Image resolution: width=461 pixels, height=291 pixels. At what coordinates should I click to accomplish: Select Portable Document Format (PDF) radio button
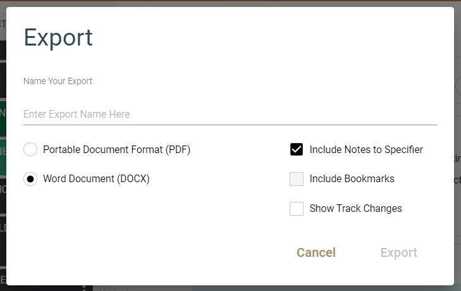pyautogui.click(x=30, y=150)
